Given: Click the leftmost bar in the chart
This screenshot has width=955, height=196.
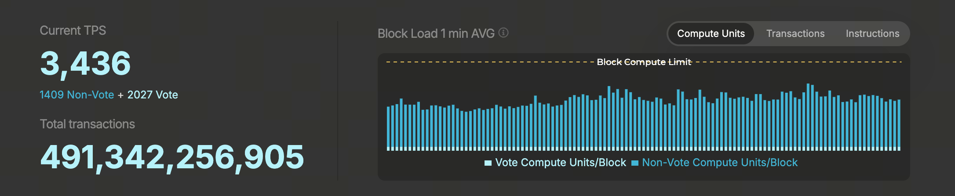Looking at the screenshot, I should click(x=388, y=127).
